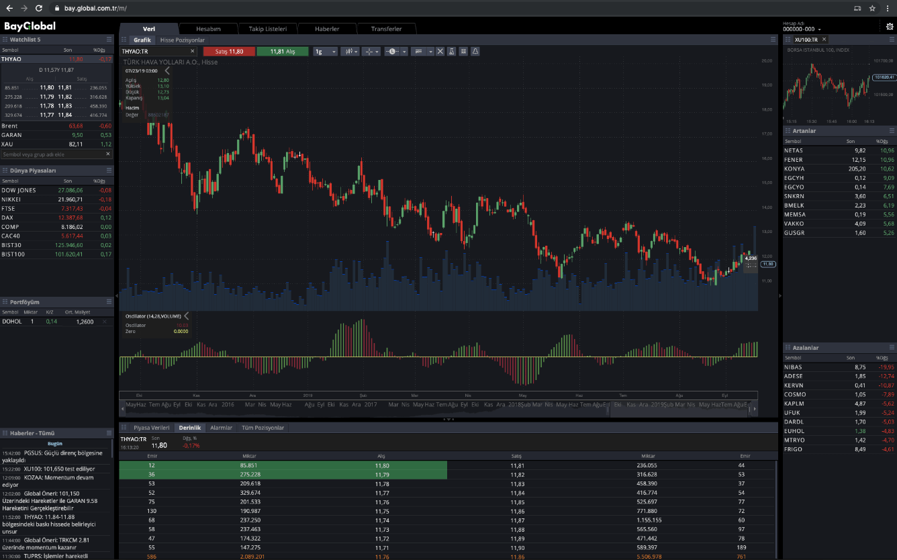
Task: Open the Takip Listeleri tab
Action: (268, 29)
